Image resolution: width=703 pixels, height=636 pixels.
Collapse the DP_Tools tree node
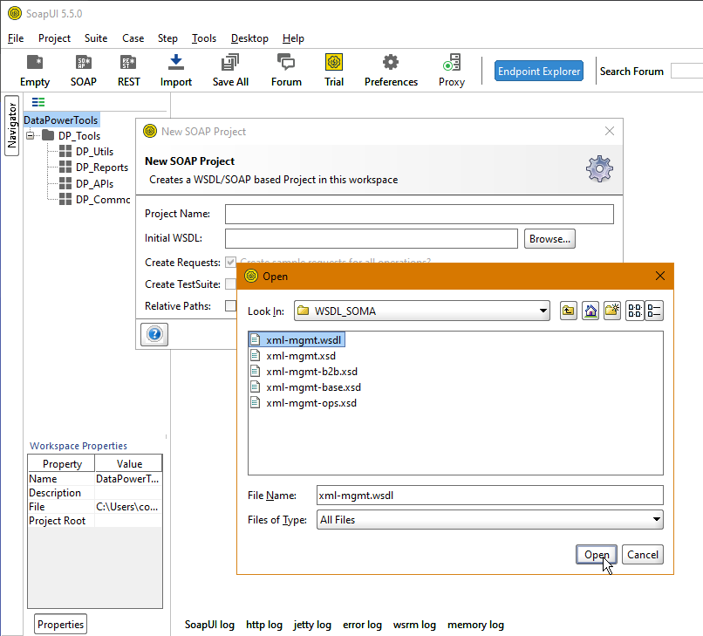click(31, 136)
